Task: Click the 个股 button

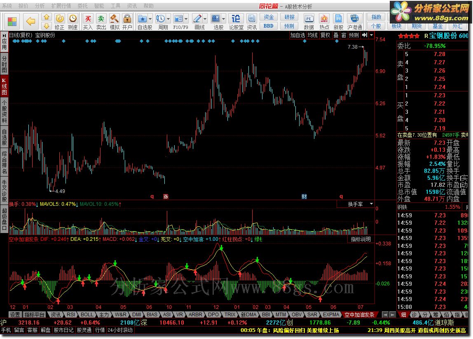Action: point(376,26)
